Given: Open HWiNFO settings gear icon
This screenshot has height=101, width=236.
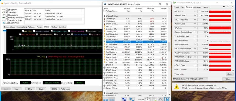Looking at the screenshot, I should pos(161,99).
